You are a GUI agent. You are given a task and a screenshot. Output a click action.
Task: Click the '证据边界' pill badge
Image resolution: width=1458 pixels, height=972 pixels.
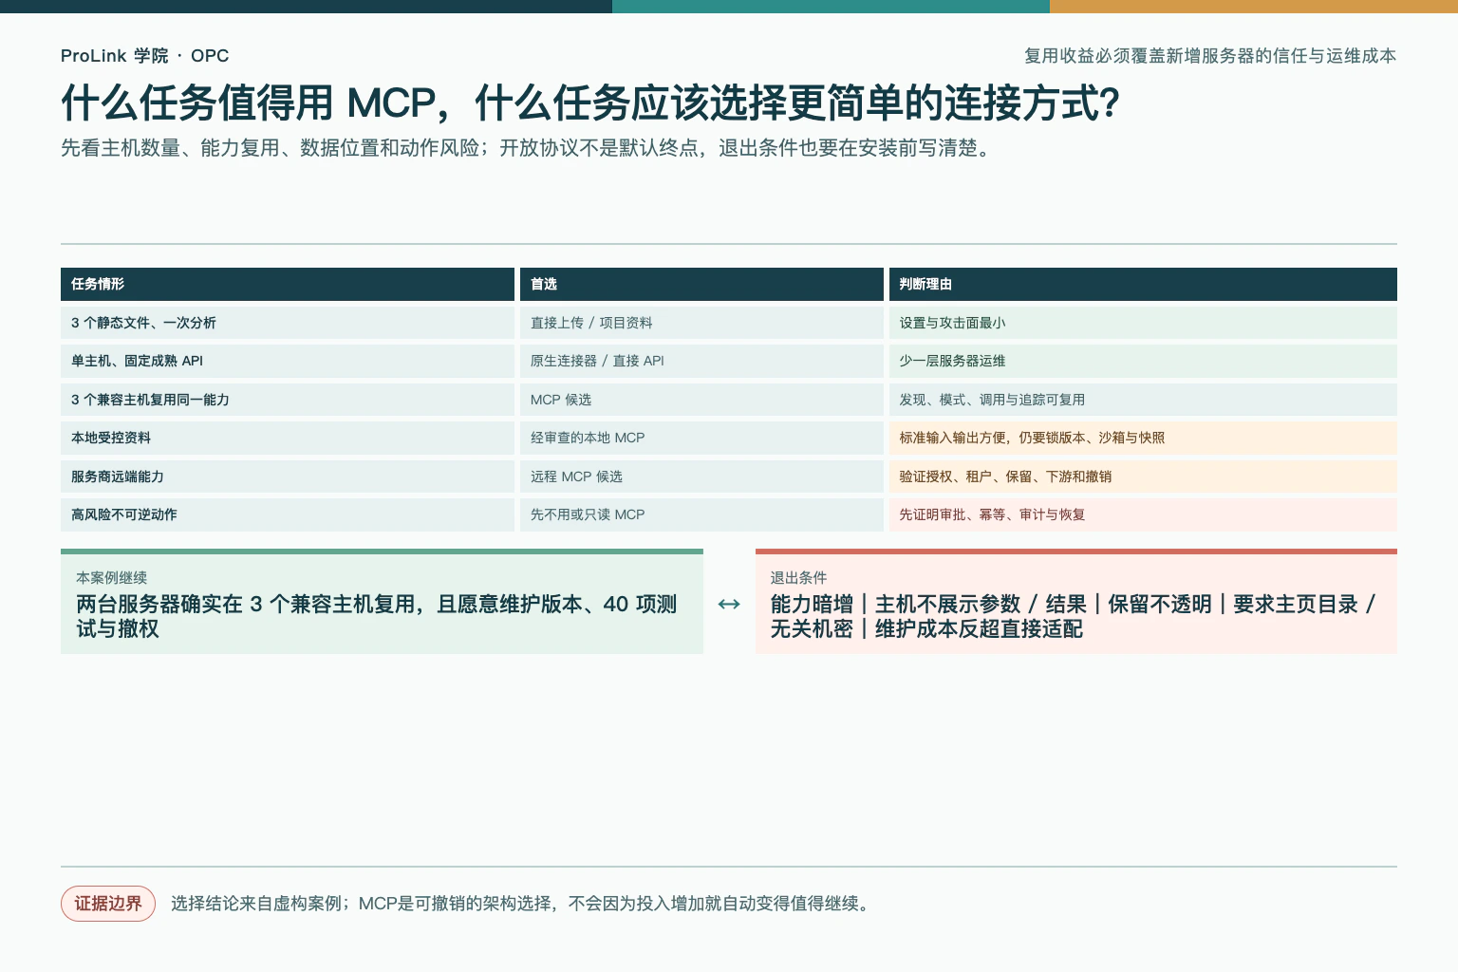coord(108,904)
